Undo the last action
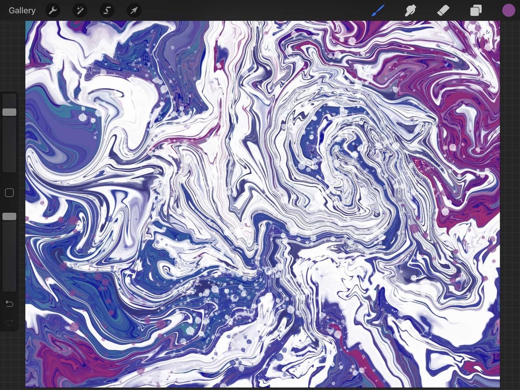Screen dimensions: 520x390 [x=9, y=304]
